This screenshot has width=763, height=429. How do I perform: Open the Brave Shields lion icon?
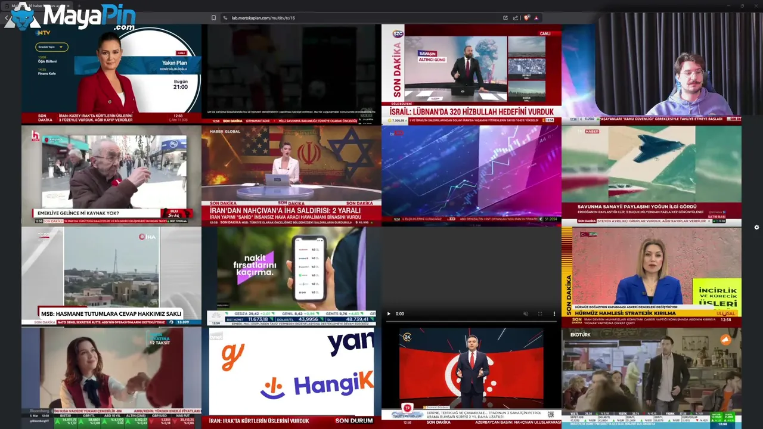[526, 18]
